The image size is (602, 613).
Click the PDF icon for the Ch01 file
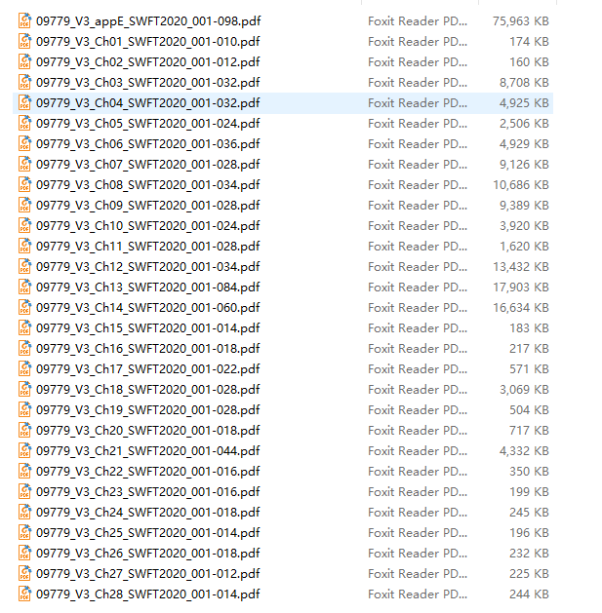coord(25,42)
